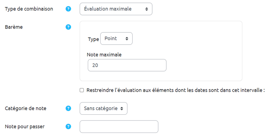Click the arrows on the Point selector
270x138 pixels.
[127, 38]
